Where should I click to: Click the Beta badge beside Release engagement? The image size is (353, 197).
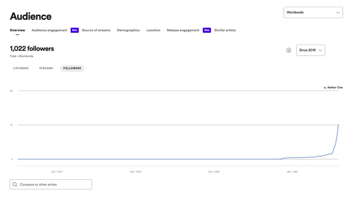(x=207, y=30)
